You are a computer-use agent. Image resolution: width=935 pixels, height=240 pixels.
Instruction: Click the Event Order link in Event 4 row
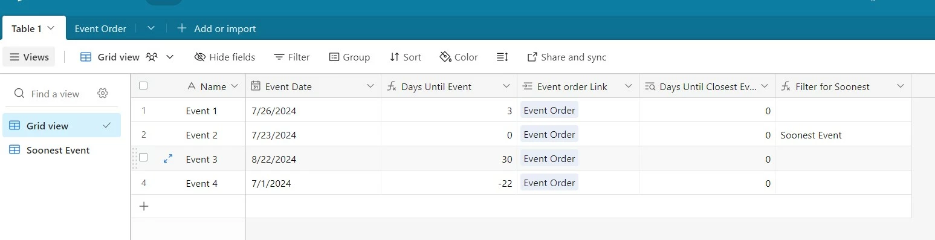[x=549, y=183]
